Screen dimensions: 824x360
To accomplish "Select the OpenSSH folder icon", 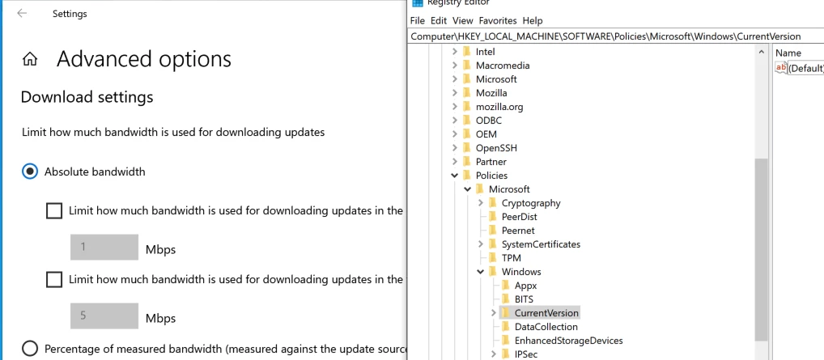I will click(x=466, y=148).
